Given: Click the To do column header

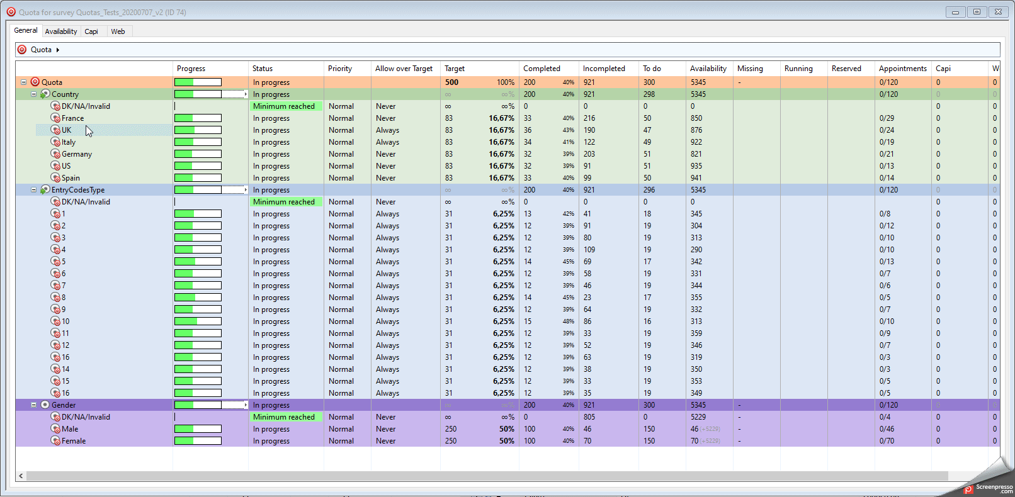Looking at the screenshot, I should point(662,68).
